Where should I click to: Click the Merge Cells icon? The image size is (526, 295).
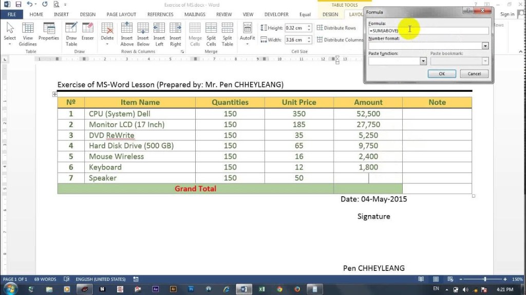195,34
